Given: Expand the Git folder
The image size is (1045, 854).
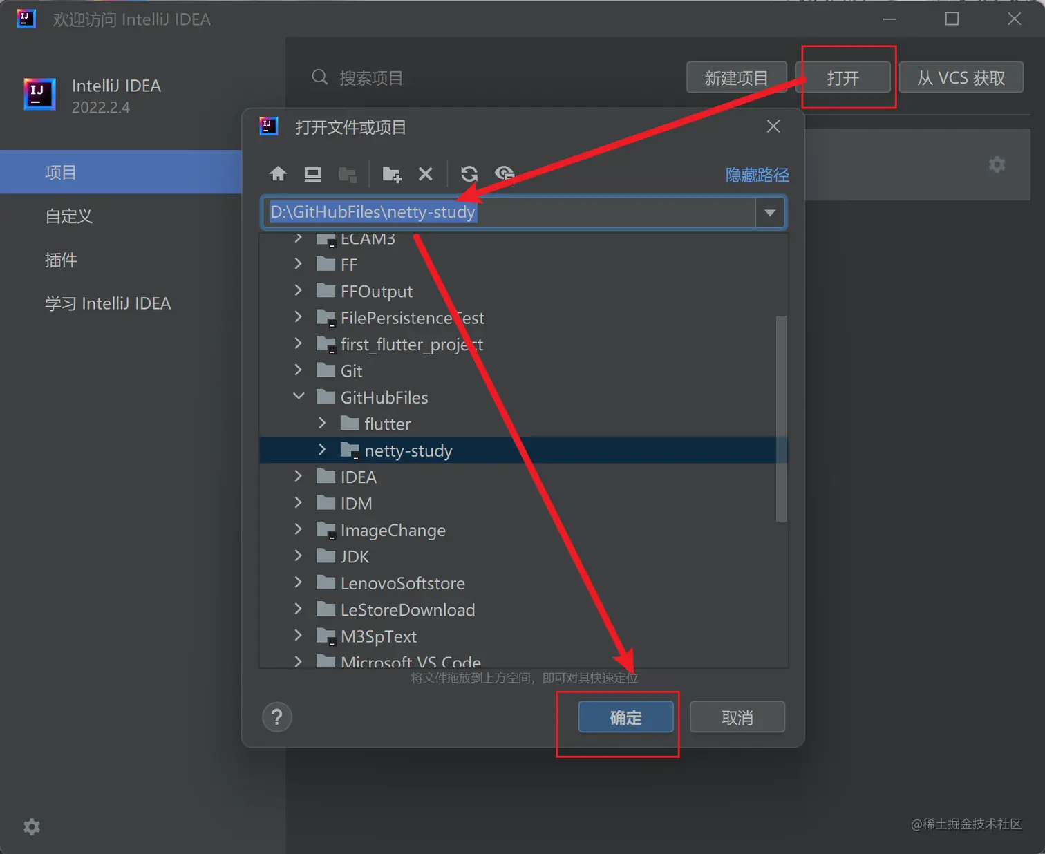Looking at the screenshot, I should coord(298,370).
